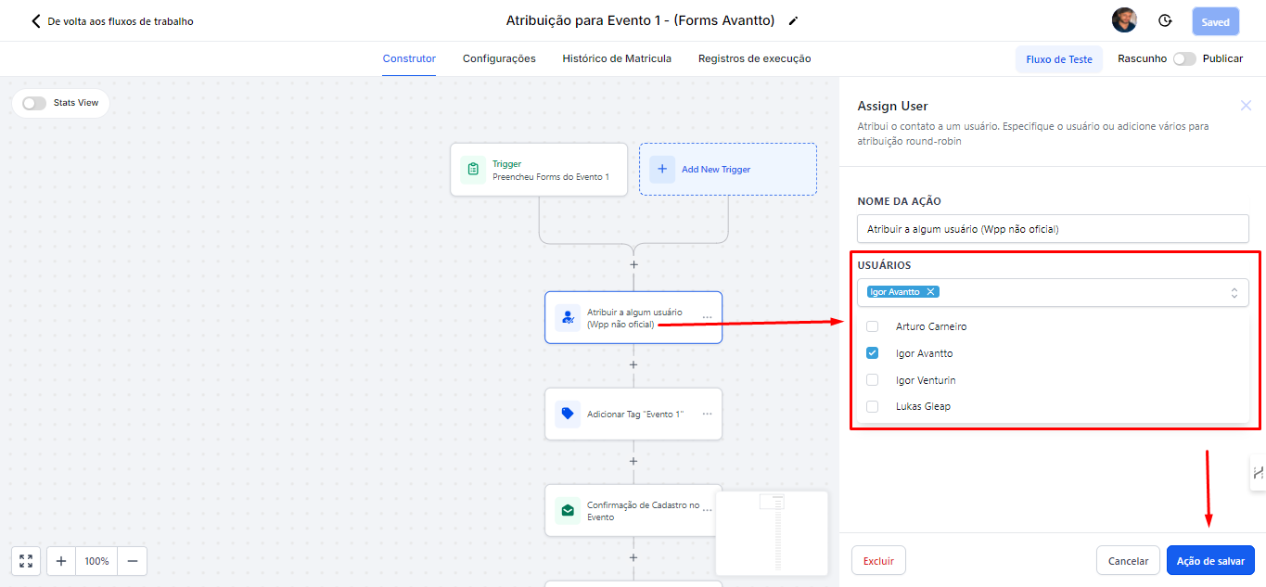Click inside the Nome da Ação field
The image size is (1266, 587).
1053,229
